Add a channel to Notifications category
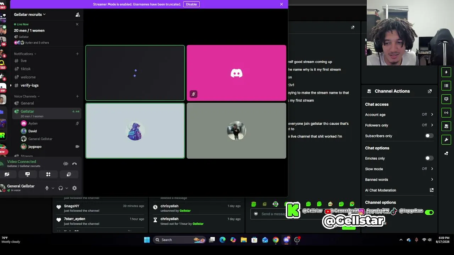The image size is (454, 255). (x=77, y=54)
